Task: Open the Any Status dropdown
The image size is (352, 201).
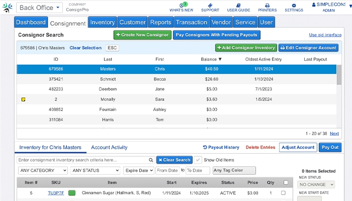Action: pos(95,170)
